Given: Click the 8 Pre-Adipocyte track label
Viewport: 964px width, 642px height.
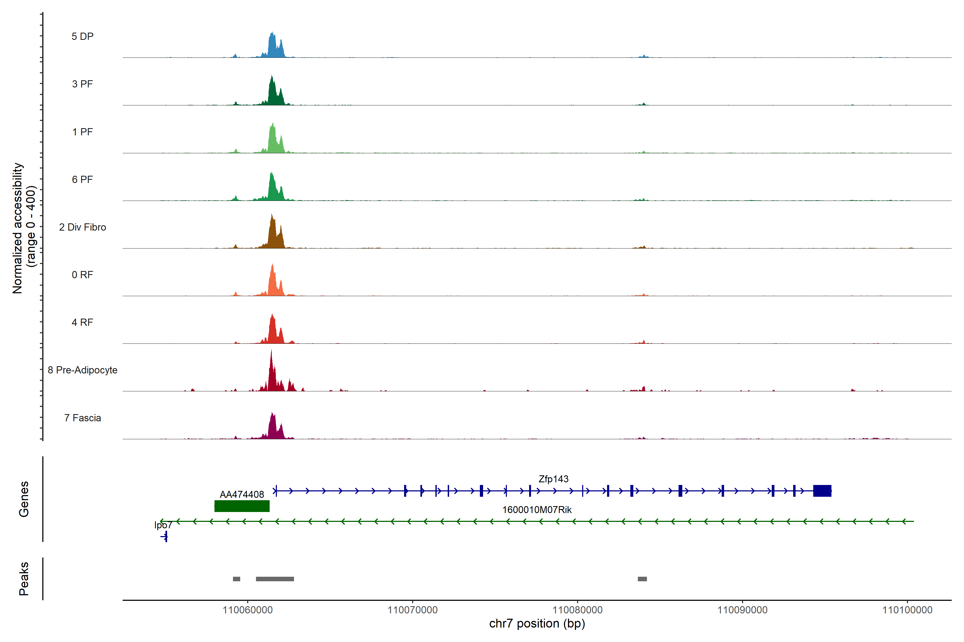Looking at the screenshot, I should click(x=82, y=370).
